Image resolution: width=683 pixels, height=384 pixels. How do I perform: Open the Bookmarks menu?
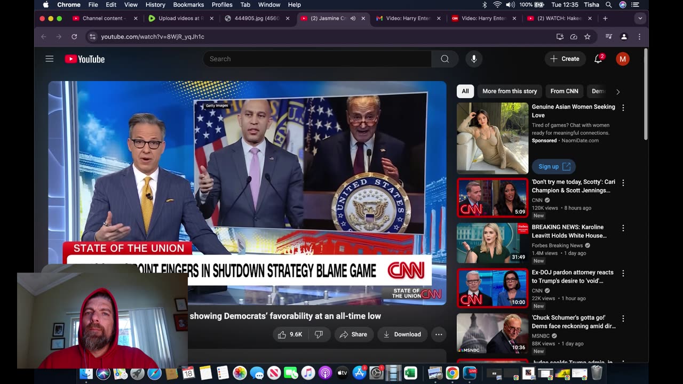coord(188,5)
